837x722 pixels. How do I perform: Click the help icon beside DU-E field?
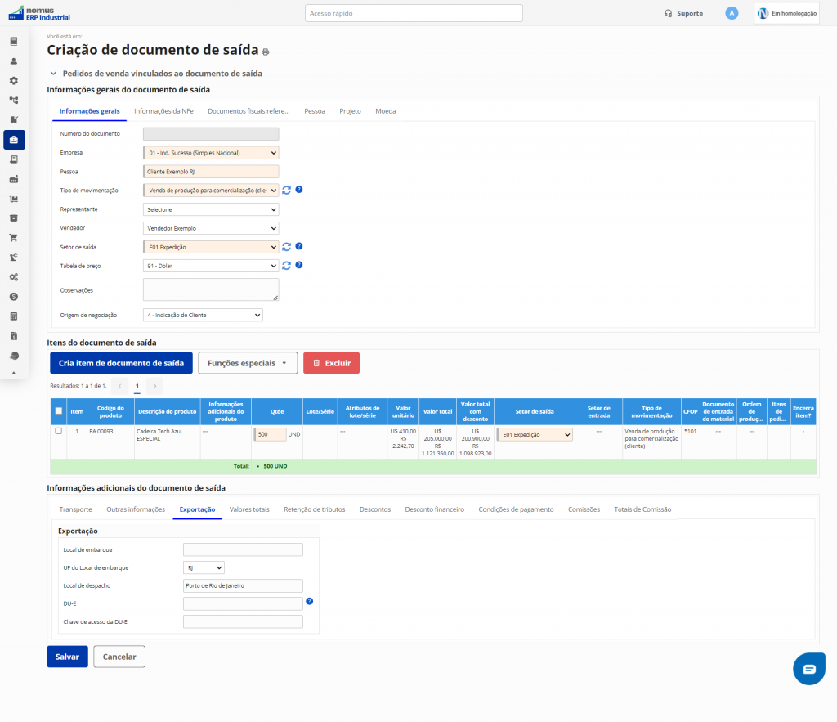[x=310, y=602]
